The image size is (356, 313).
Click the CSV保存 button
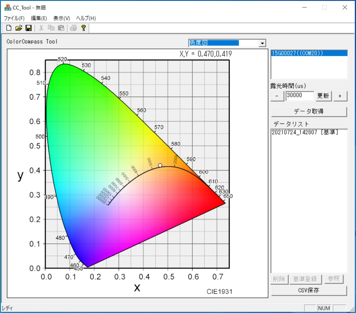click(309, 291)
